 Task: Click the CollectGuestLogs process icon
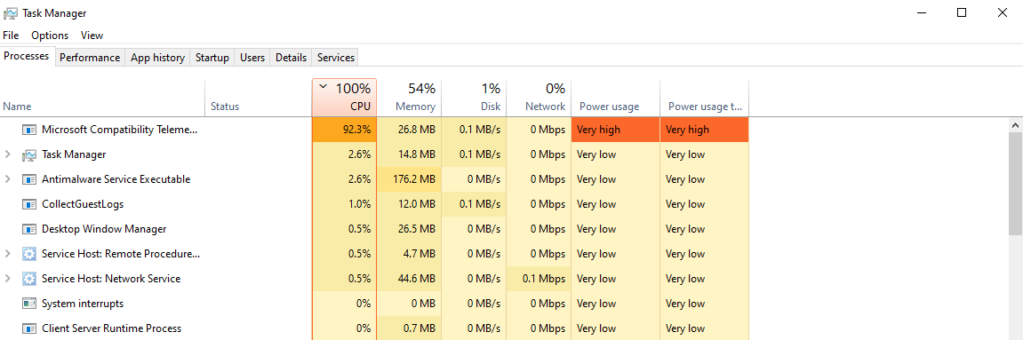[x=28, y=204]
